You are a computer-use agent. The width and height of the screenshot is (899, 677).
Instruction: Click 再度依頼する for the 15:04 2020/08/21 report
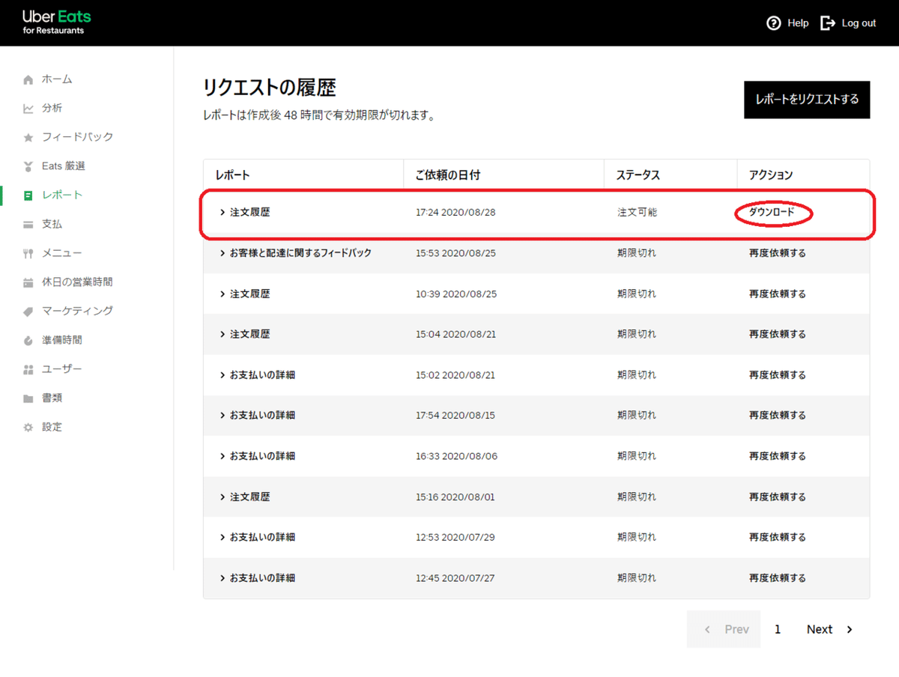coord(778,334)
